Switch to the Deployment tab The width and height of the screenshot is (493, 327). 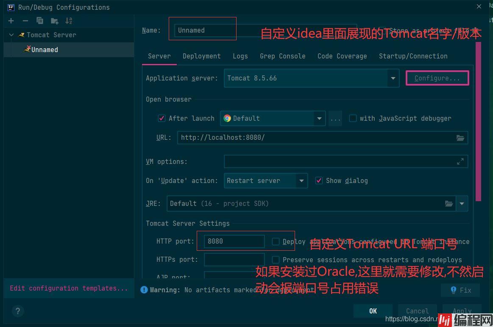[x=201, y=56]
